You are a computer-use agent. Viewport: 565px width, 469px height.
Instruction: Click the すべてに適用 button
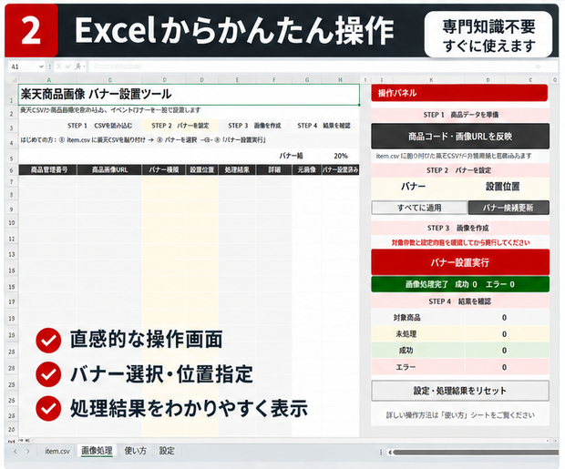419,208
